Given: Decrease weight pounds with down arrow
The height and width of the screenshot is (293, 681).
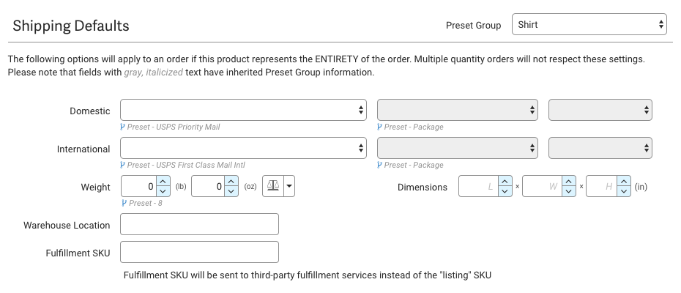Looking at the screenshot, I should point(163,191).
